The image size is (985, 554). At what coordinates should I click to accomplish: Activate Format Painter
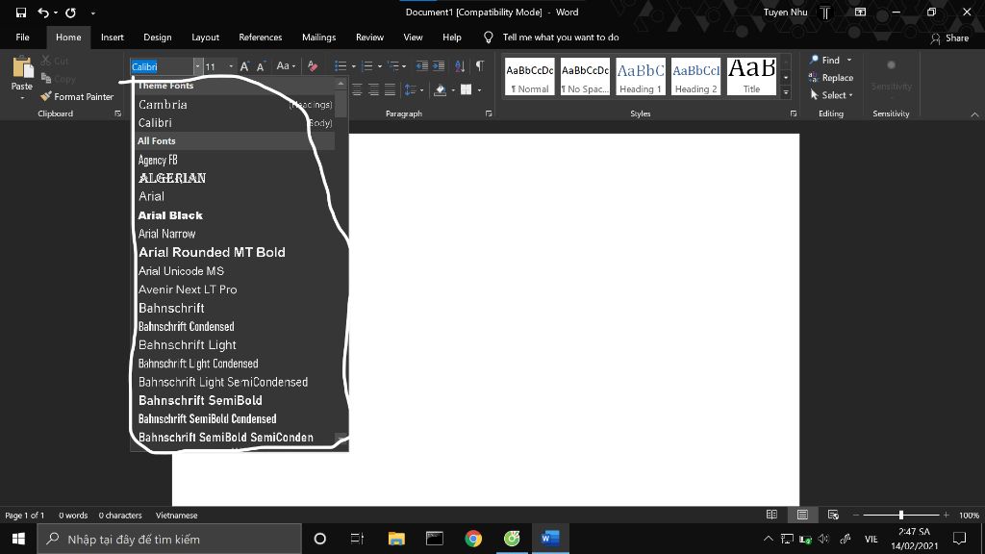[77, 97]
